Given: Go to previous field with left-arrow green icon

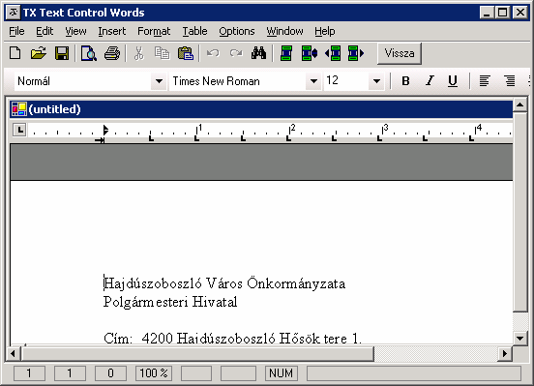Looking at the screenshot, I should coord(333,53).
